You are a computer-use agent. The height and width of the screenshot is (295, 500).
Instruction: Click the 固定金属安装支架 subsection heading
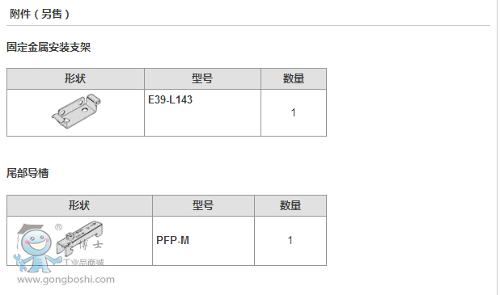49,47
